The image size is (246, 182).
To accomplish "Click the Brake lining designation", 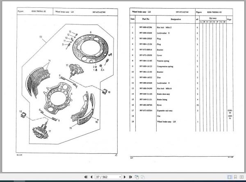I will (x=162, y=99).
